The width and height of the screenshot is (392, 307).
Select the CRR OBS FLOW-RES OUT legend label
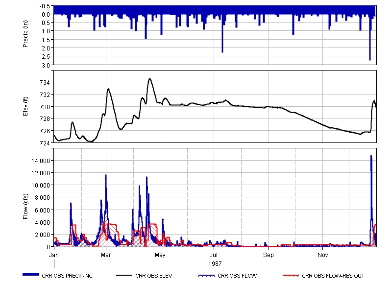[x=333, y=276]
